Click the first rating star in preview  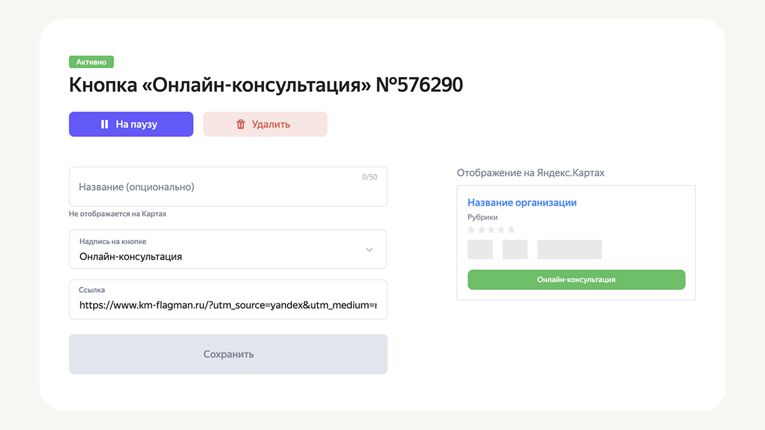point(472,229)
